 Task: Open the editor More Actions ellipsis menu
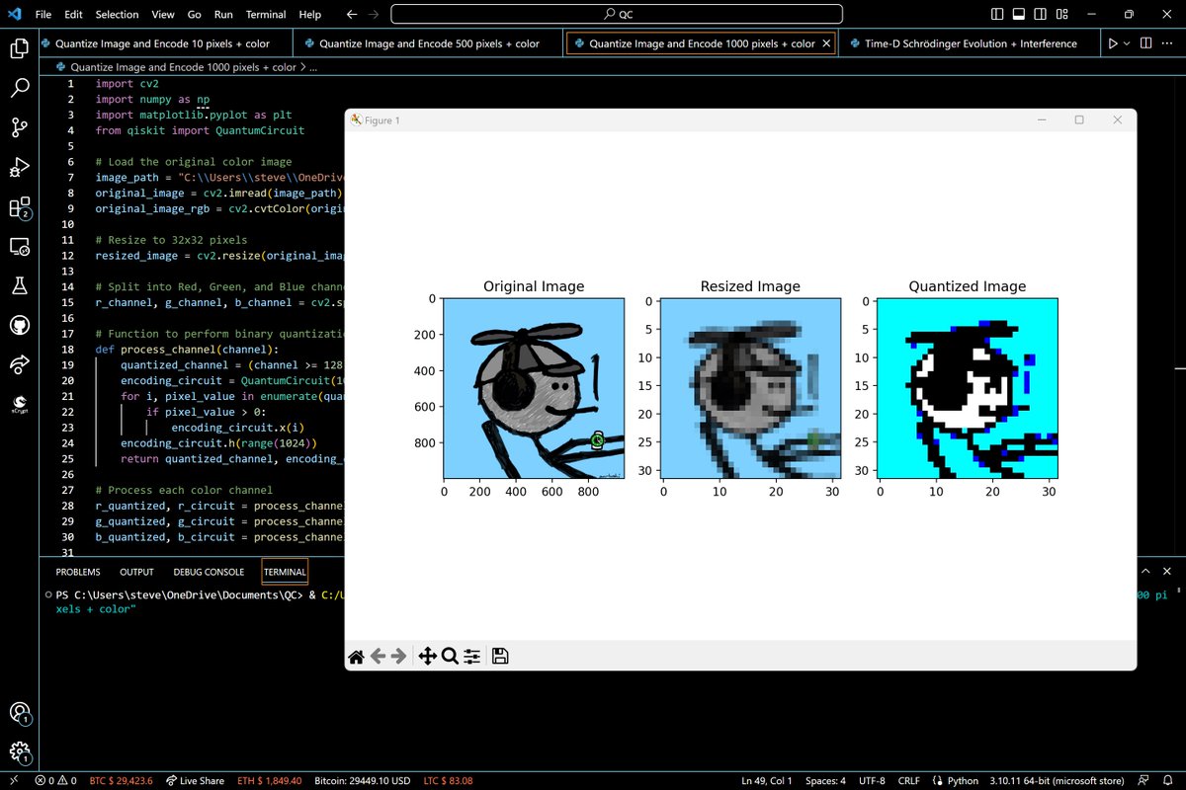tap(1169, 43)
